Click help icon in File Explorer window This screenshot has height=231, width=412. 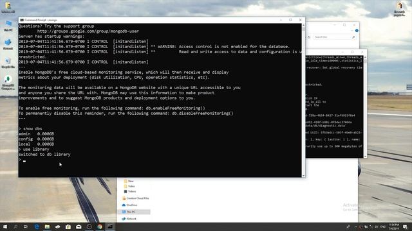pos(357,31)
